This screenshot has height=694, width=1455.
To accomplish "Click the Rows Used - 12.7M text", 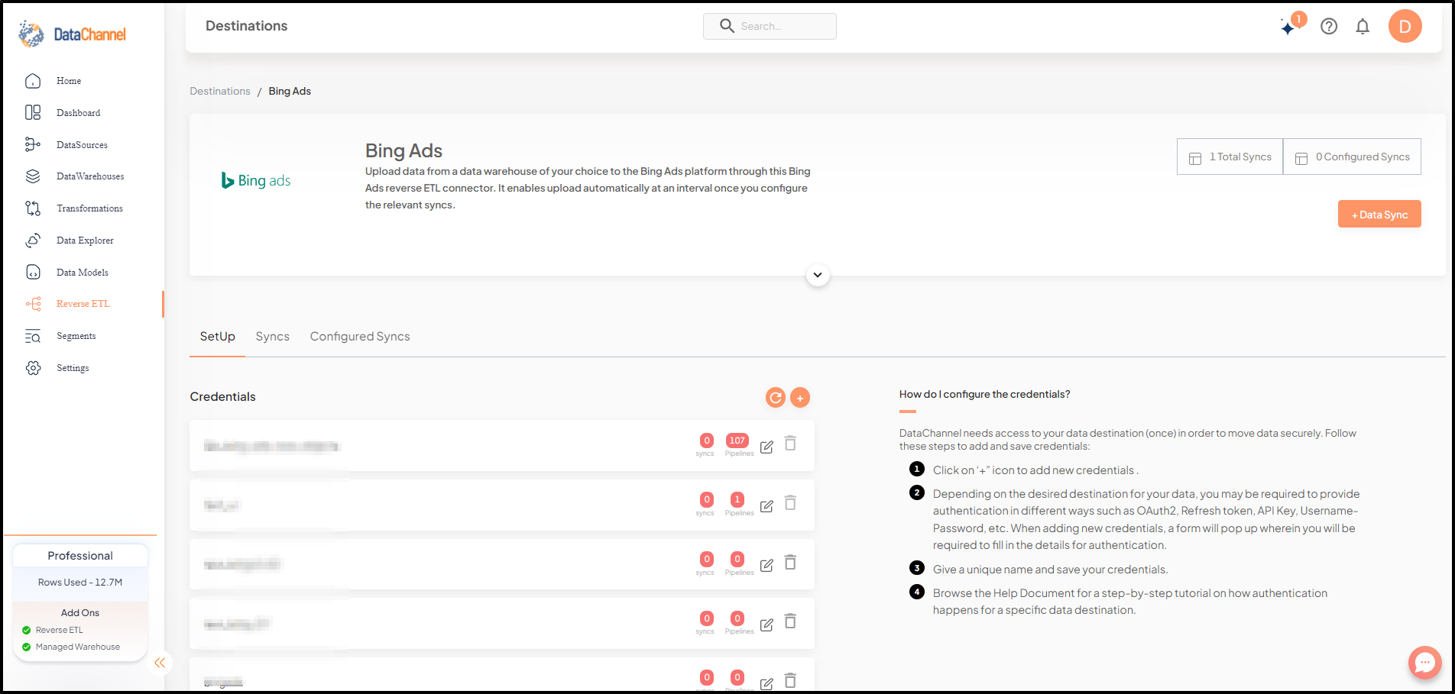I will [x=80, y=583].
